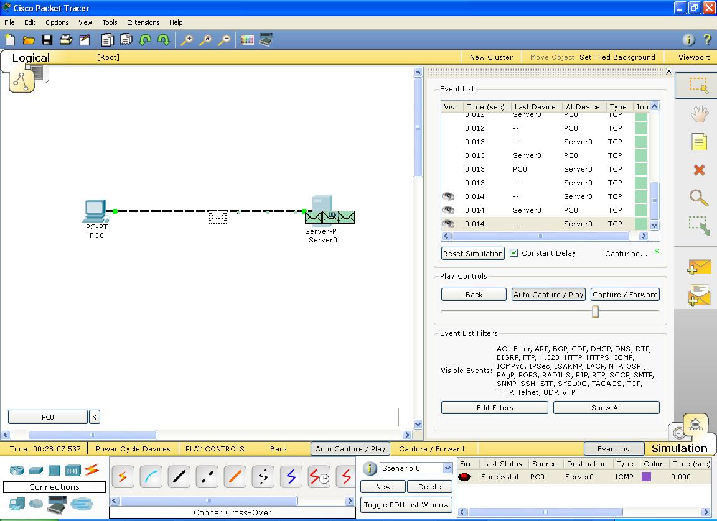Click Edit Filters for visible events
The height and width of the screenshot is (521, 717).
(494, 407)
